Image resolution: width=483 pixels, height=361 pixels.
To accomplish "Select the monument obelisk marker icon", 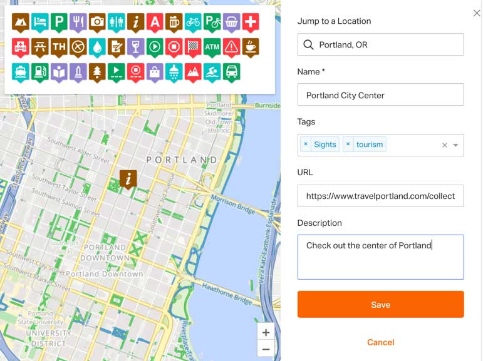I will (78, 73).
